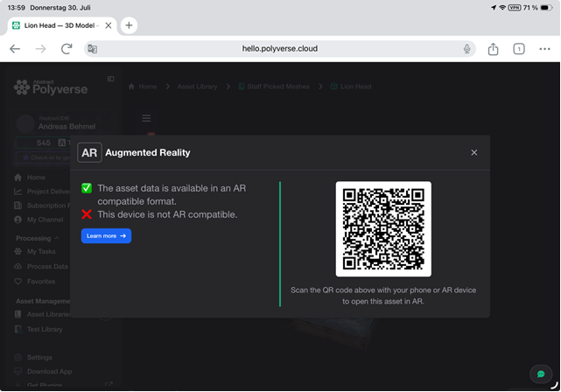Click 'Scan the QR code above' instruction text
This screenshot has width=561, height=392.
click(x=383, y=296)
